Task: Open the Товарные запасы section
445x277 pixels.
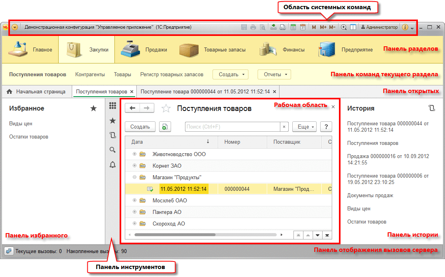Action: [x=212, y=49]
